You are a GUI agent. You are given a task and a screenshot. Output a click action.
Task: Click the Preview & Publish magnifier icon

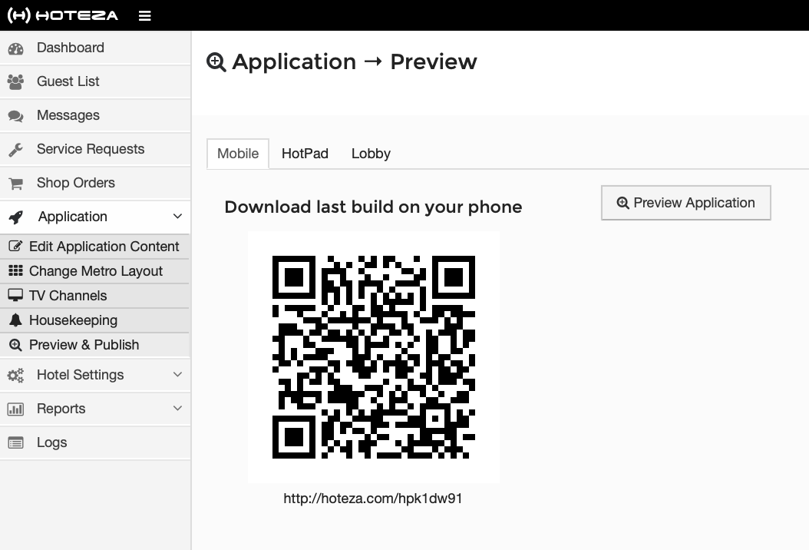[15, 345]
